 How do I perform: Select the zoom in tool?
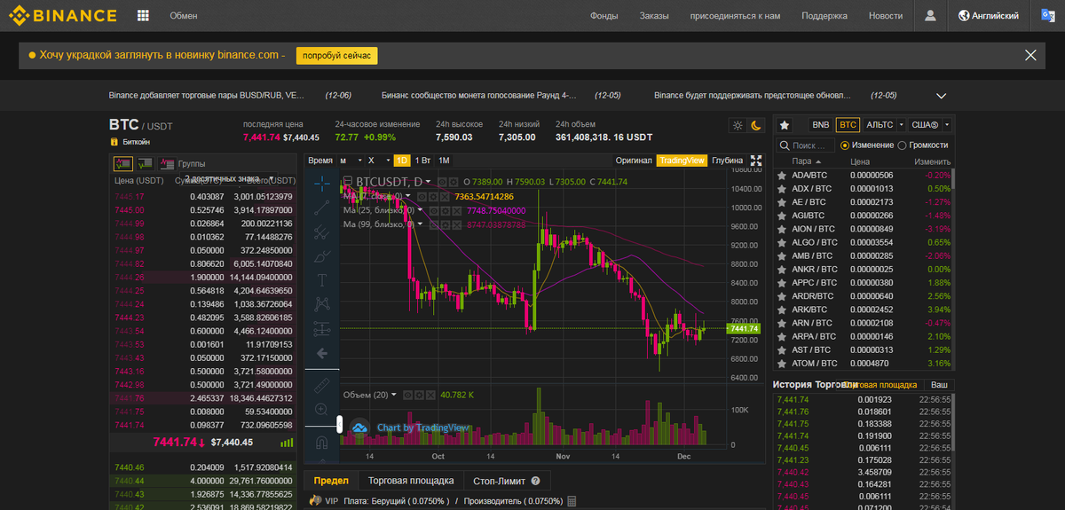tap(322, 410)
